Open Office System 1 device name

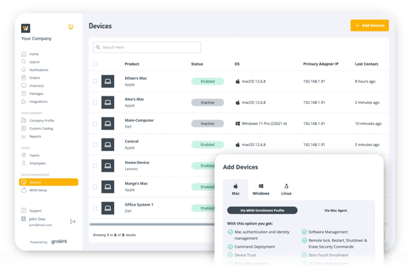tap(139, 205)
